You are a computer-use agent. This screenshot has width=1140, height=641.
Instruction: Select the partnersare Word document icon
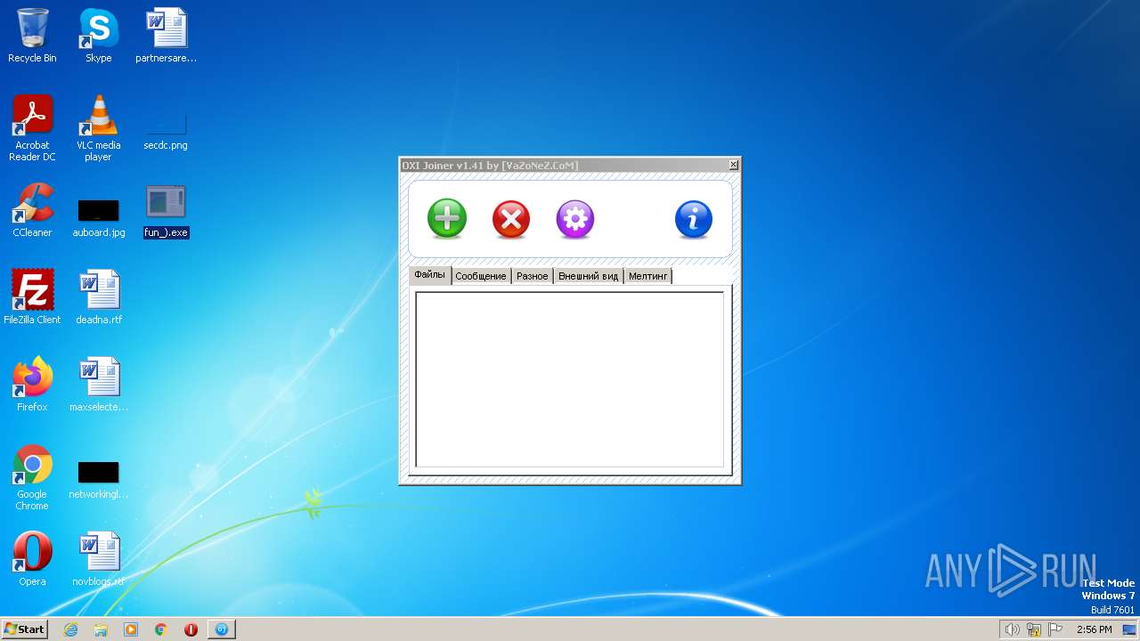[166, 36]
